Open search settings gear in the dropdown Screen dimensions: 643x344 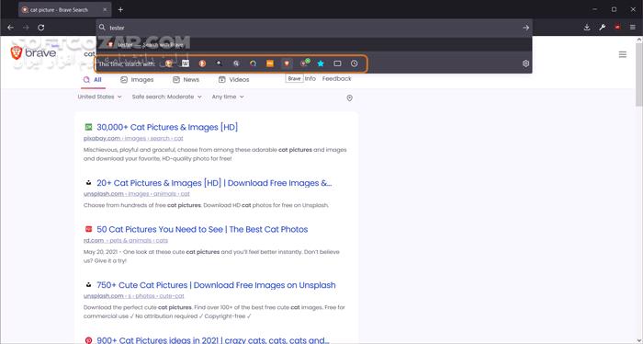click(525, 63)
